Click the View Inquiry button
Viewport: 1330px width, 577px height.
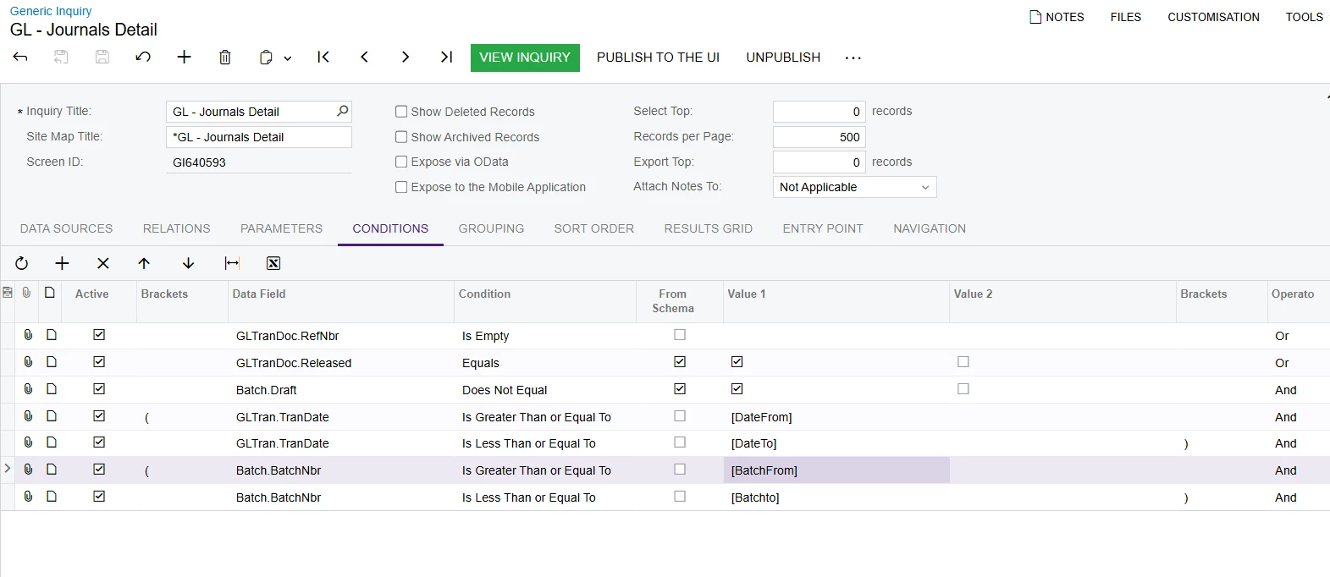pos(525,58)
